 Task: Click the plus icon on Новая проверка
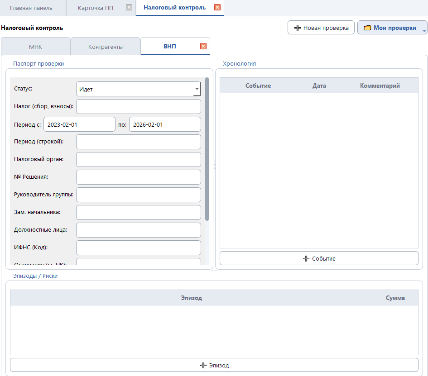[x=297, y=28]
